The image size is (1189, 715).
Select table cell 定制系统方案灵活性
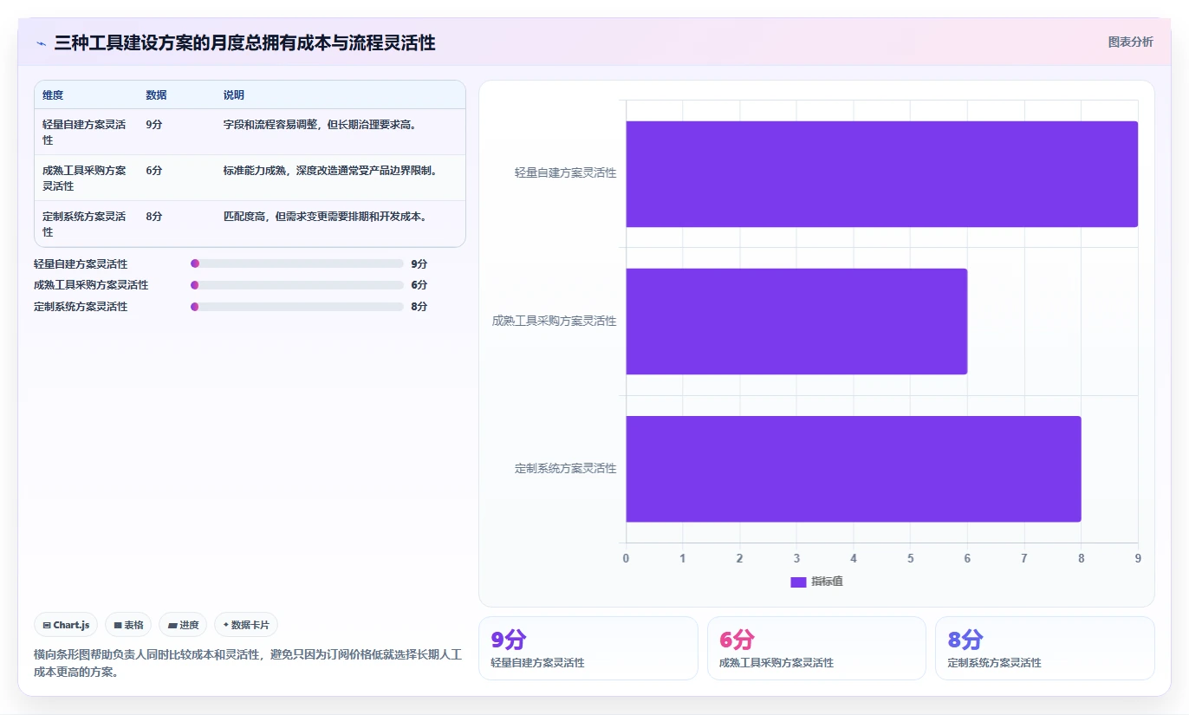[85, 224]
